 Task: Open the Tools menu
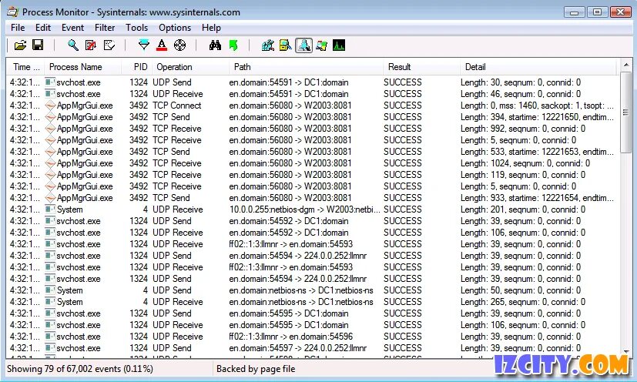[136, 28]
